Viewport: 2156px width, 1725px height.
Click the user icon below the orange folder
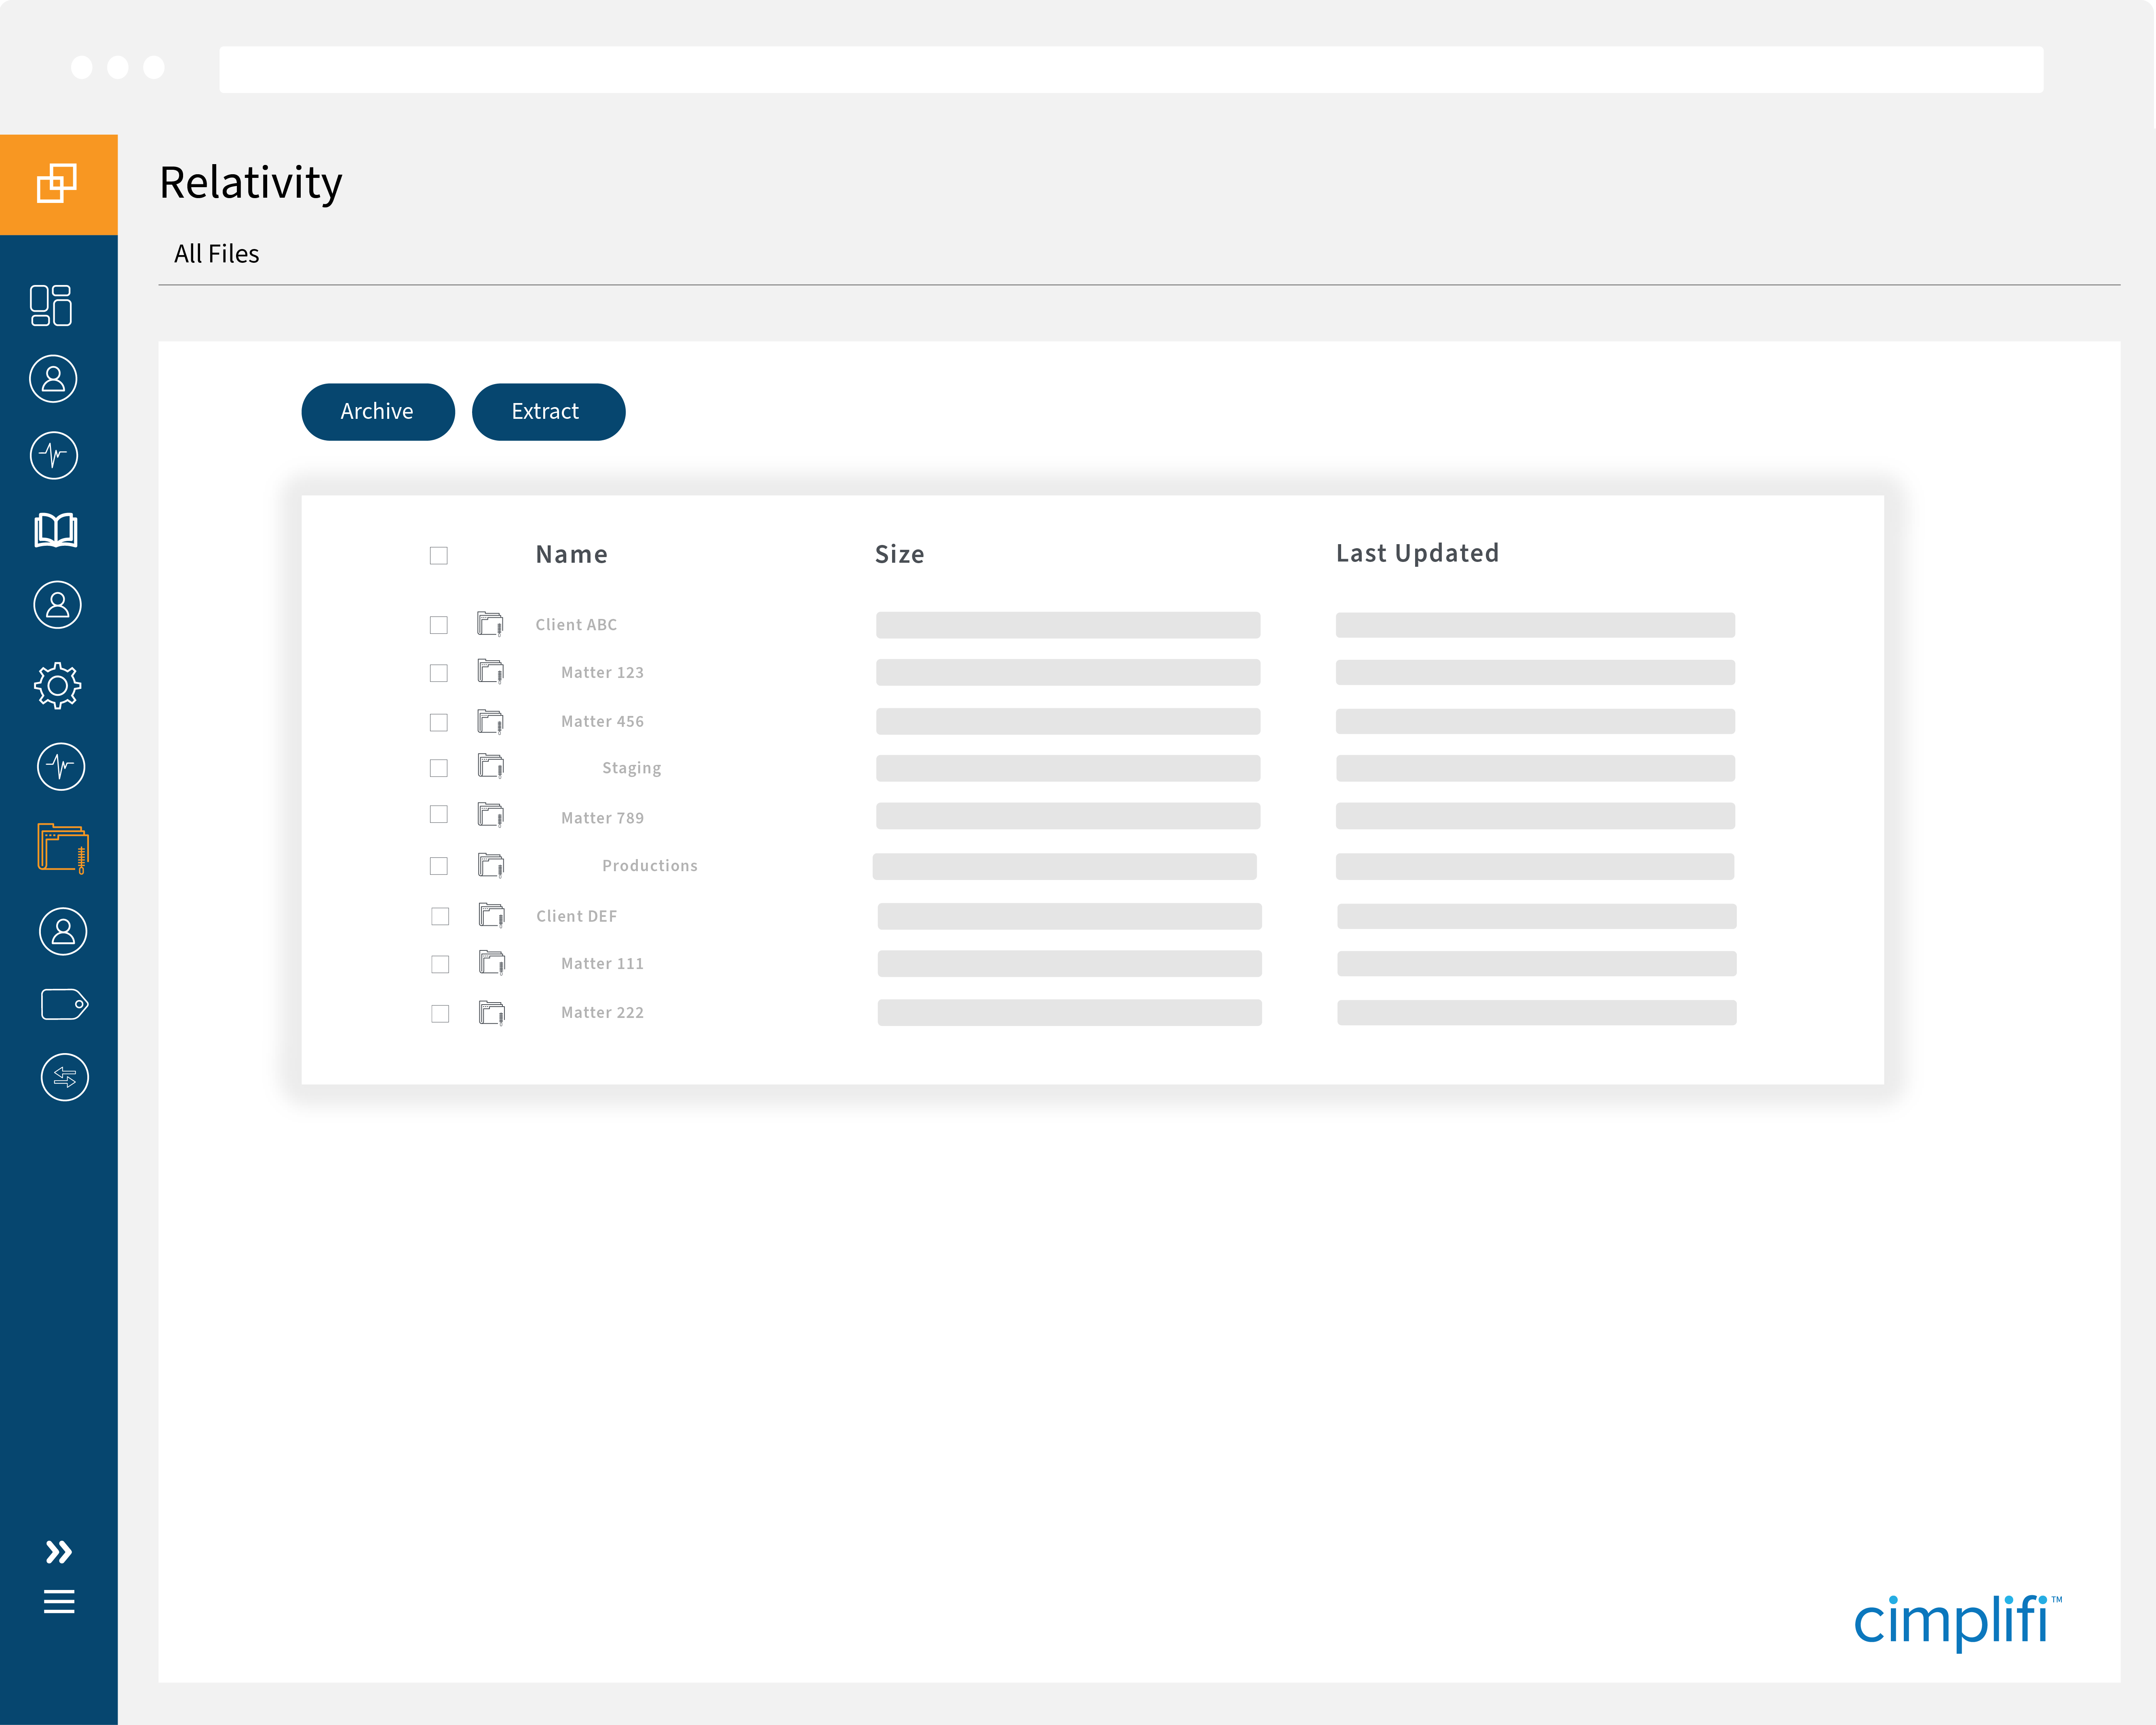pyautogui.click(x=63, y=931)
